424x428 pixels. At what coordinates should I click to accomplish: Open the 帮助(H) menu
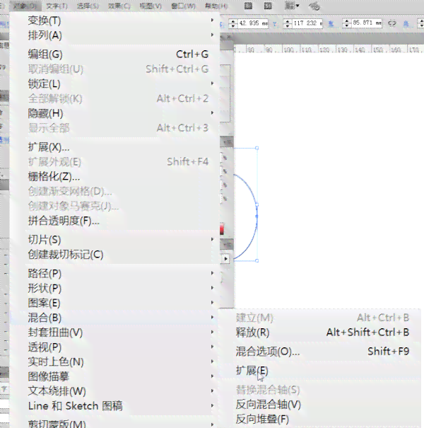coord(216,6)
